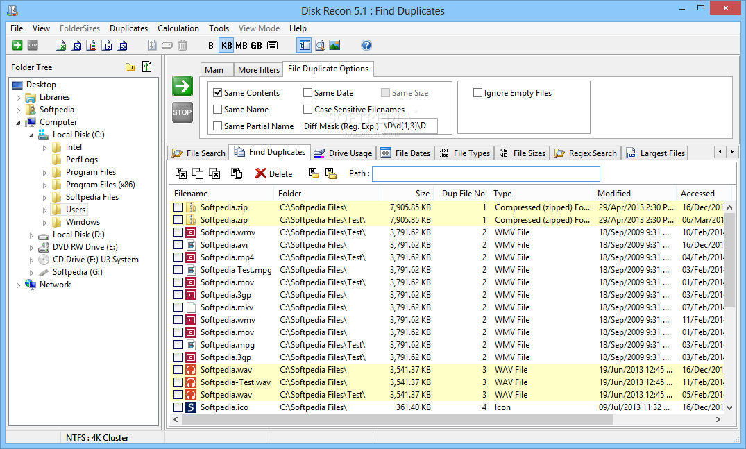This screenshot has height=449, width=746.
Task: Click the check all duplicates icon
Action: [181, 173]
